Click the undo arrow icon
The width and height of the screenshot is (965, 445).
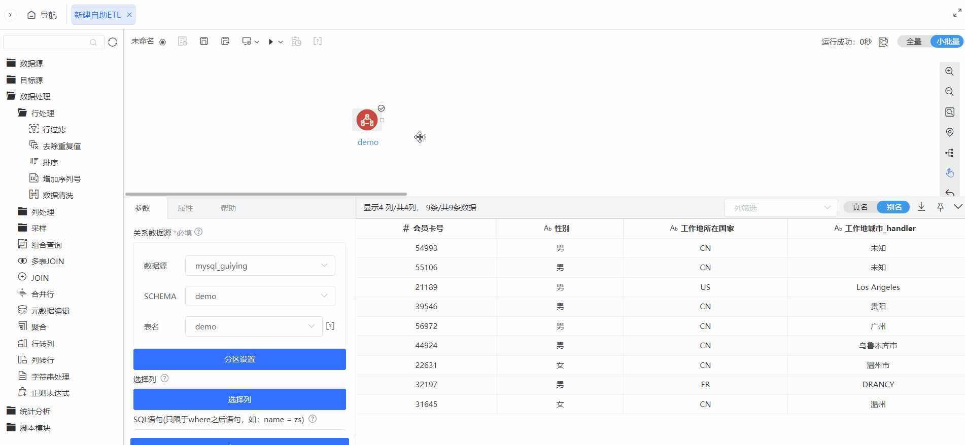point(949,193)
